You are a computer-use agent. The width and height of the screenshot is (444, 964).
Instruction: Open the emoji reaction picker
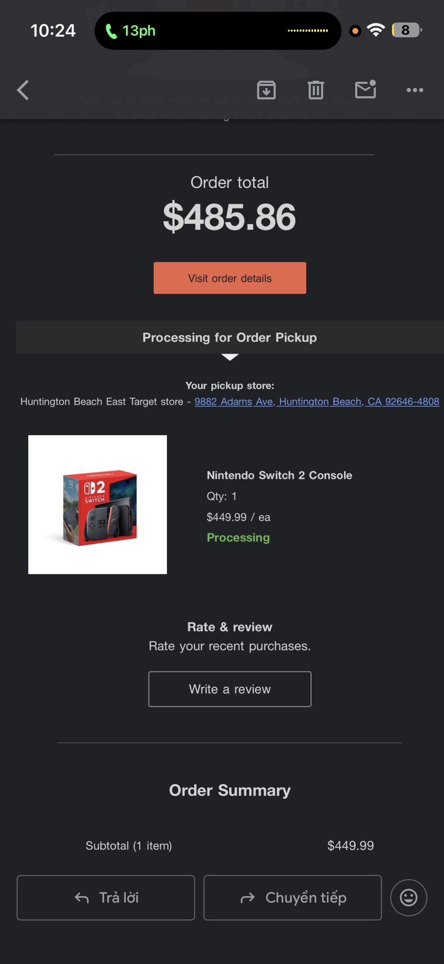coord(408,897)
